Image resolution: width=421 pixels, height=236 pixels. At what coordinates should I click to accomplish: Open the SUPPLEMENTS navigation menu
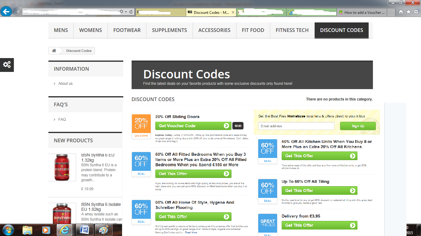pyautogui.click(x=170, y=30)
